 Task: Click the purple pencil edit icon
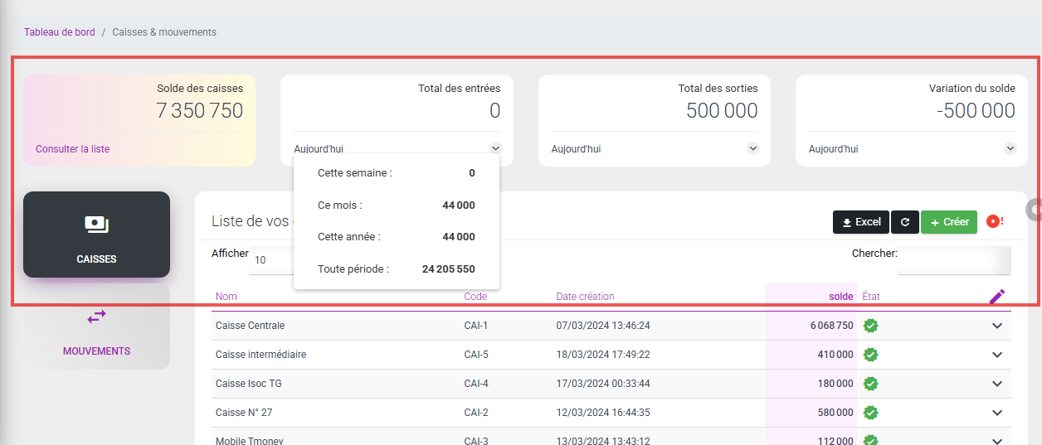pyautogui.click(x=997, y=297)
